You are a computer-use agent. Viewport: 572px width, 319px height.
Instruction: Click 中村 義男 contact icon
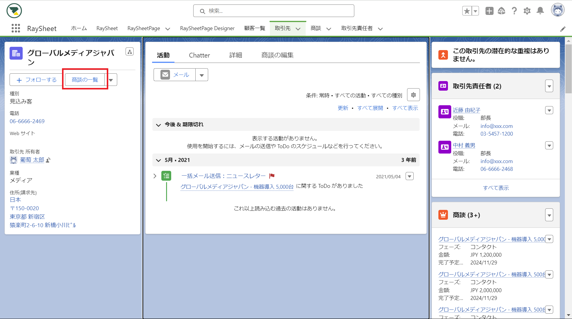coord(445,147)
